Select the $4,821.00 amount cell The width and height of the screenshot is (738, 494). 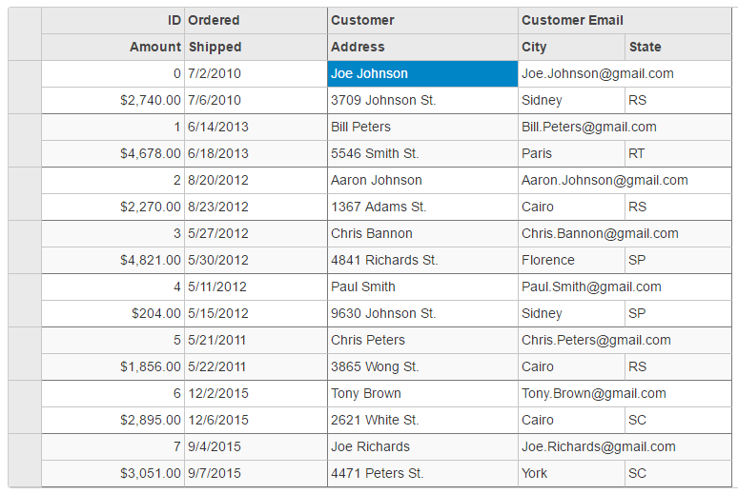[x=113, y=260]
